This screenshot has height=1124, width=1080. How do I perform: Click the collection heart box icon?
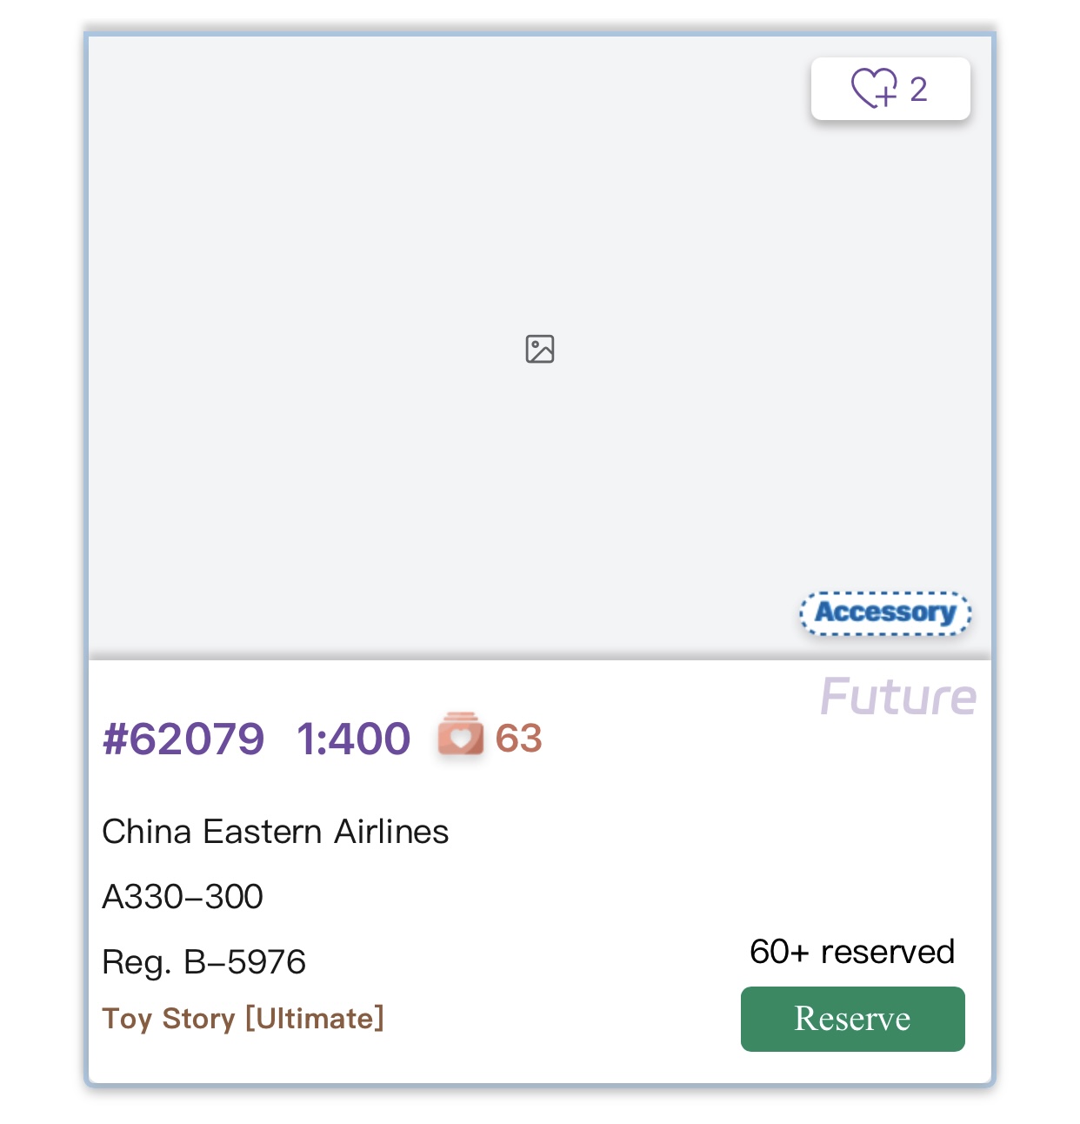[x=460, y=735]
